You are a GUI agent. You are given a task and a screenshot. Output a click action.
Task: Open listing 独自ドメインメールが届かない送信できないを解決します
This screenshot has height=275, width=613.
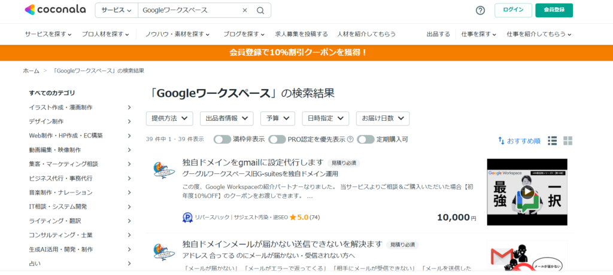[282, 244]
